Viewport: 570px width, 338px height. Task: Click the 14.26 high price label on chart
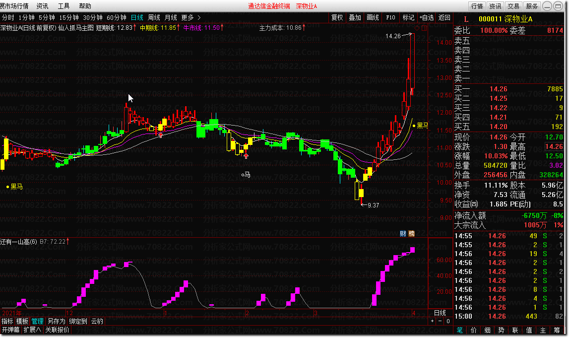[393, 36]
